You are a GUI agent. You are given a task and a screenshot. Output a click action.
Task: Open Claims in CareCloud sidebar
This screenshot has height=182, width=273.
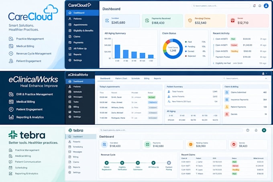tap(82, 37)
